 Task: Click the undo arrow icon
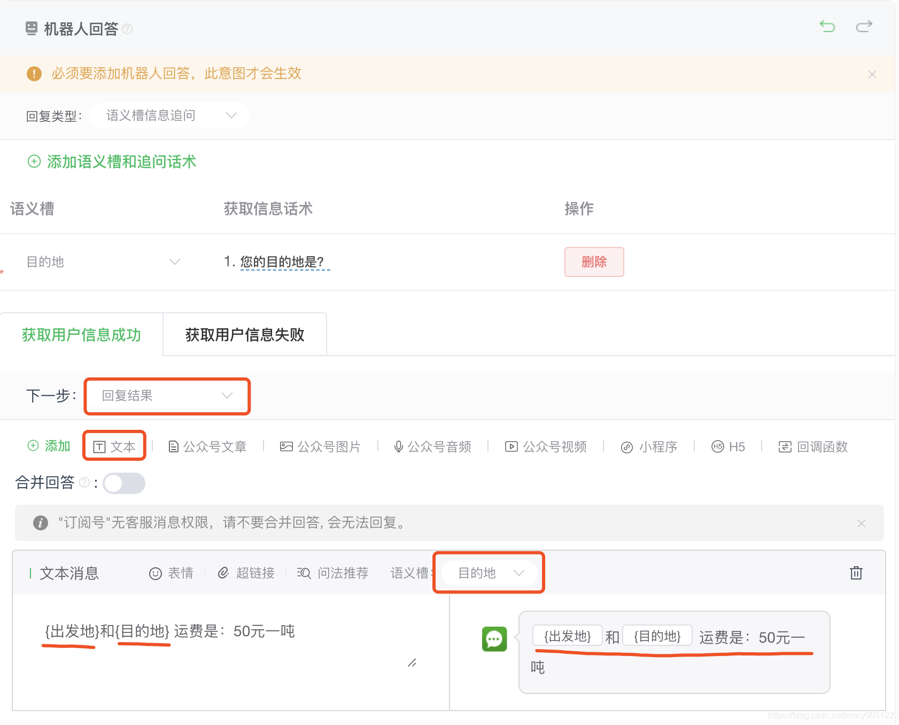pos(827,26)
